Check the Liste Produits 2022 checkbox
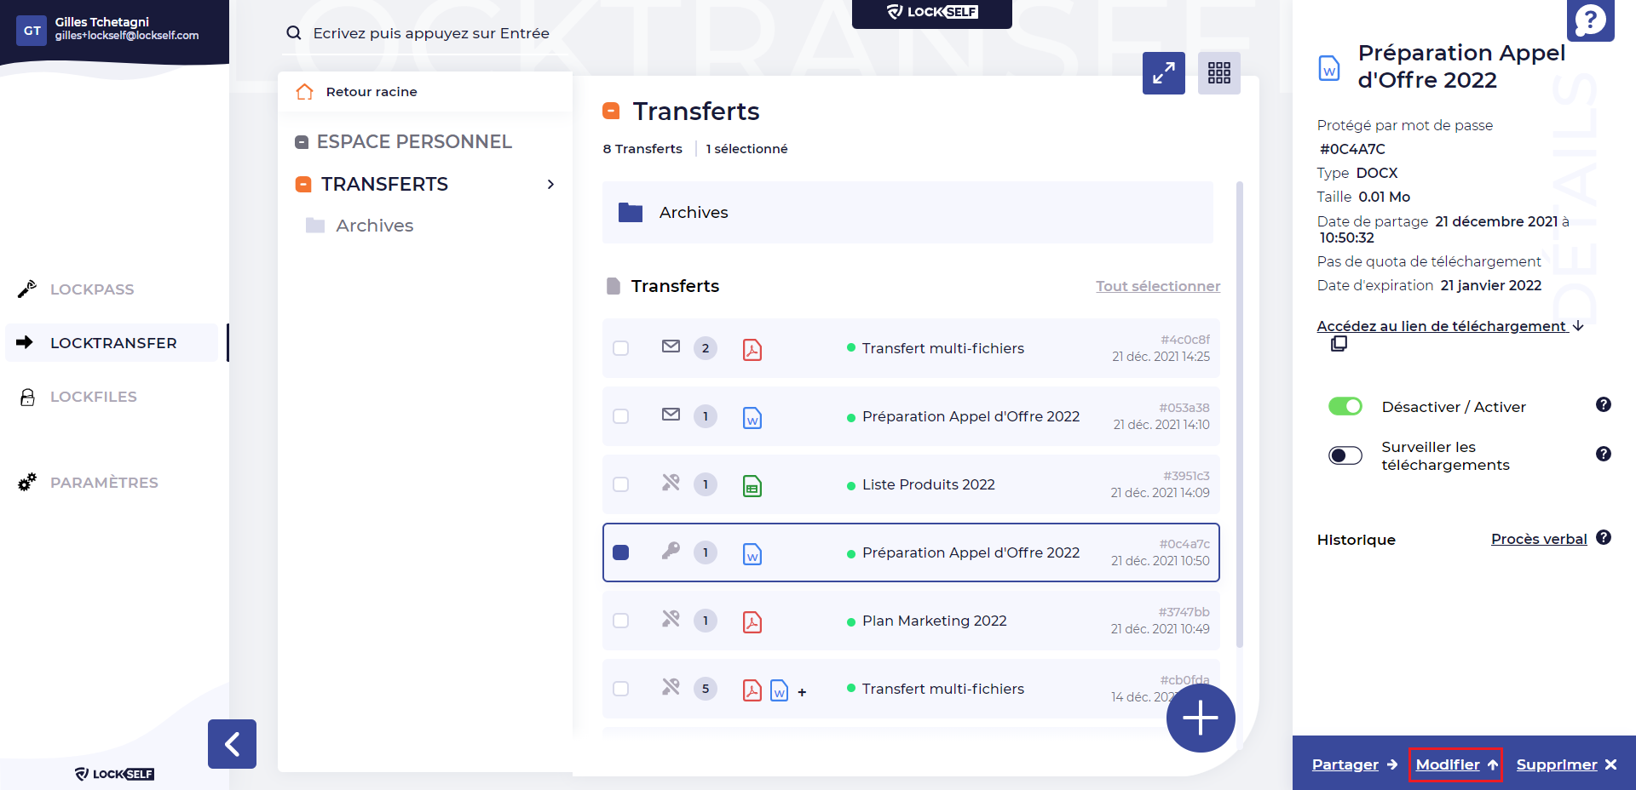The image size is (1636, 790). [x=621, y=484]
